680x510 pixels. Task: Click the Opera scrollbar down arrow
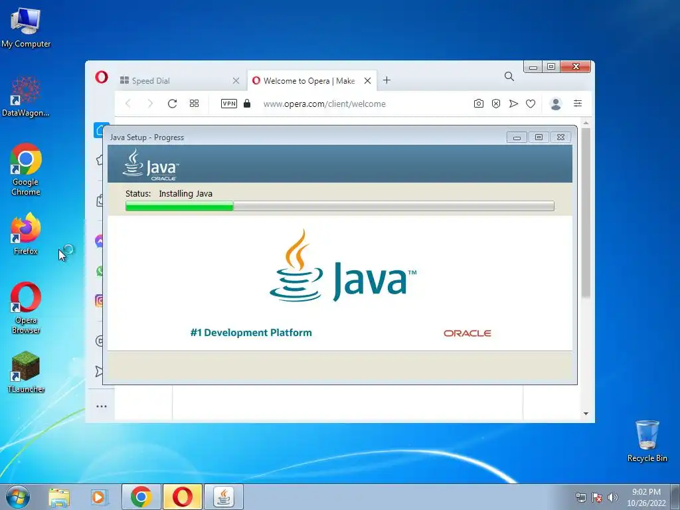click(x=586, y=414)
